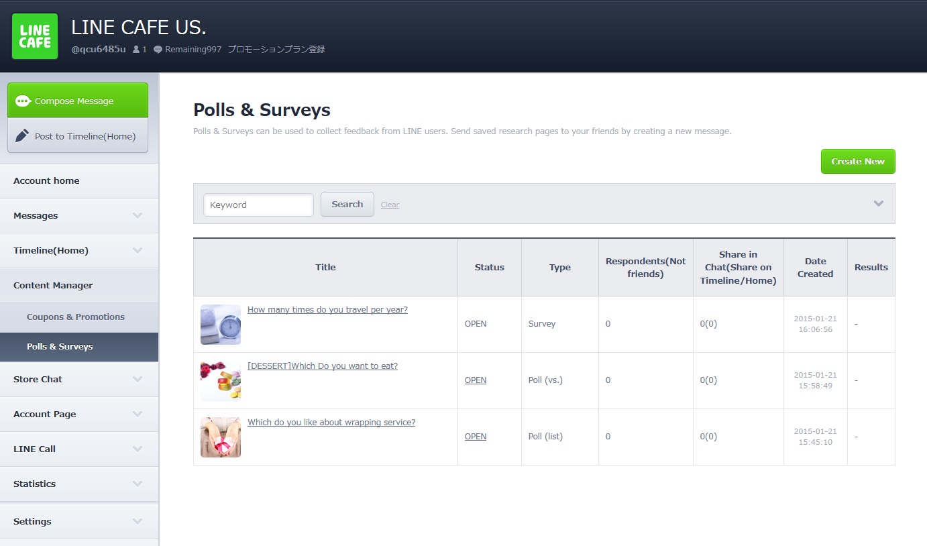Open the dessert poll thumbnail image

(x=220, y=381)
